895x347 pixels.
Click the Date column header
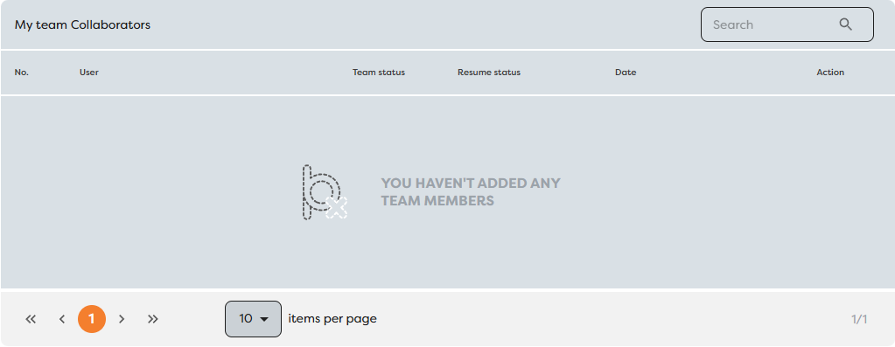626,73
